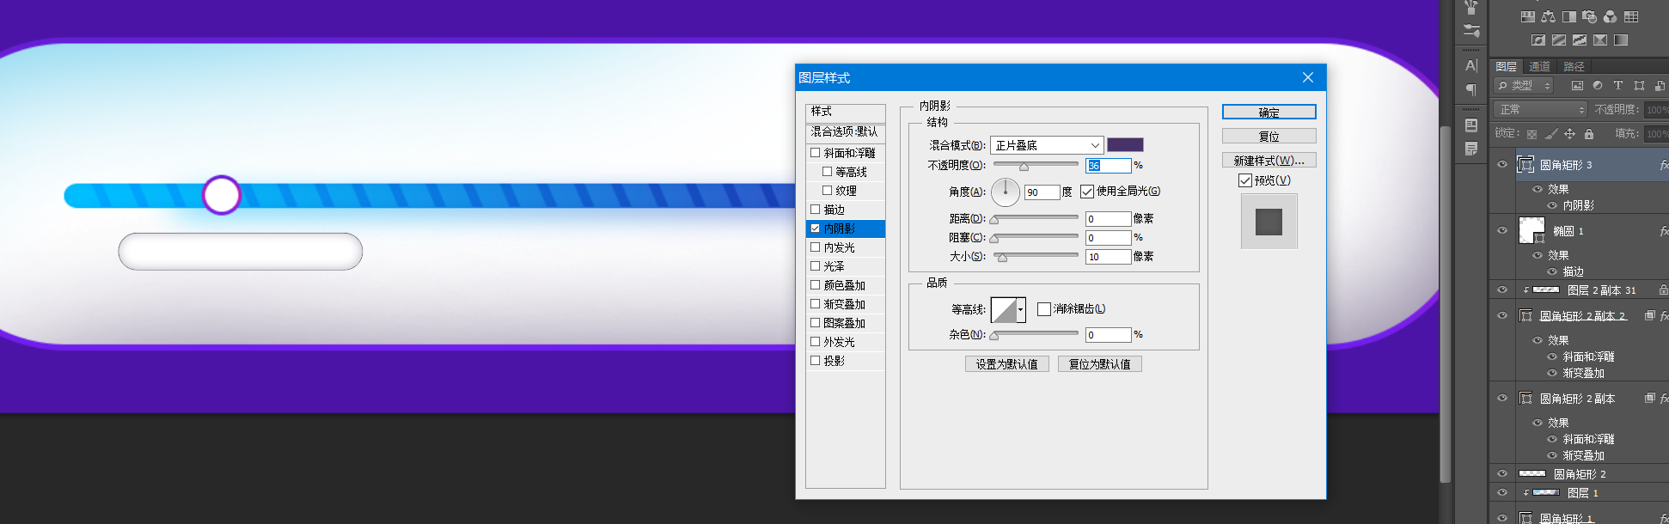Enable the 消除锯齿 anti-alias checkbox
Screen dimensions: 1669x524
click(1044, 309)
